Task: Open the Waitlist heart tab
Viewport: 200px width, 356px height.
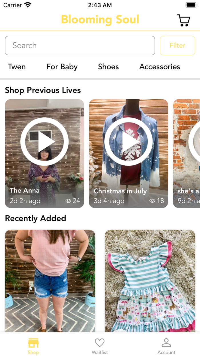Action: coord(100,346)
